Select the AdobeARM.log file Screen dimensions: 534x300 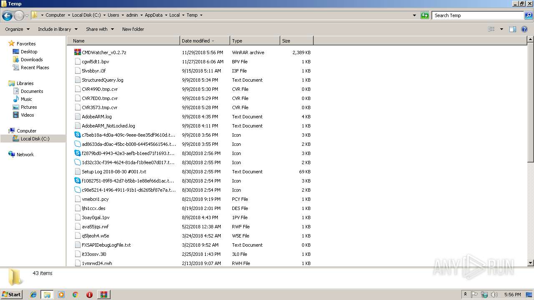tap(97, 117)
